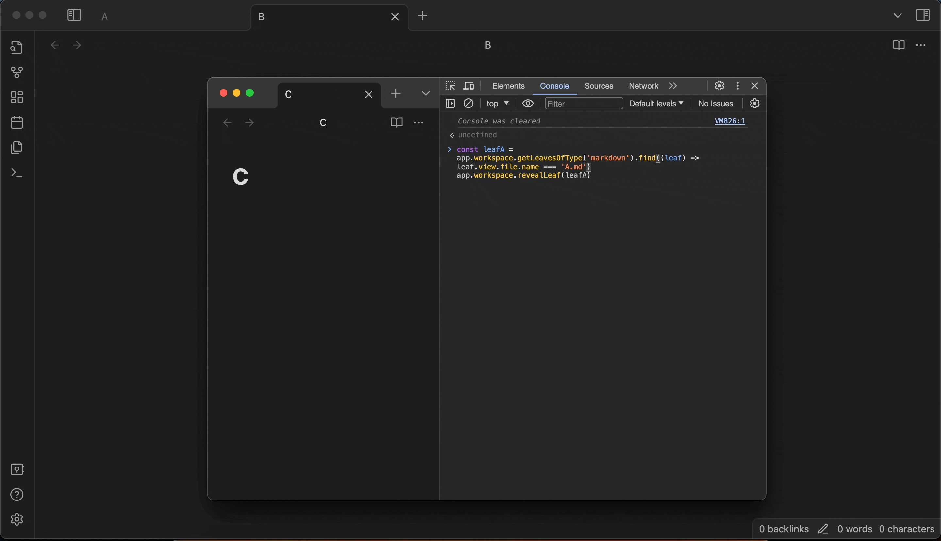Image resolution: width=941 pixels, height=541 pixels.
Task: Open DevTools settings gear
Action: coord(719,86)
